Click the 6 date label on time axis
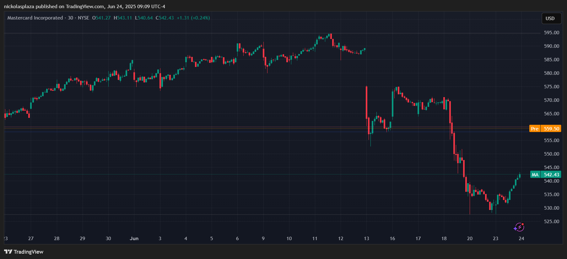 point(237,239)
